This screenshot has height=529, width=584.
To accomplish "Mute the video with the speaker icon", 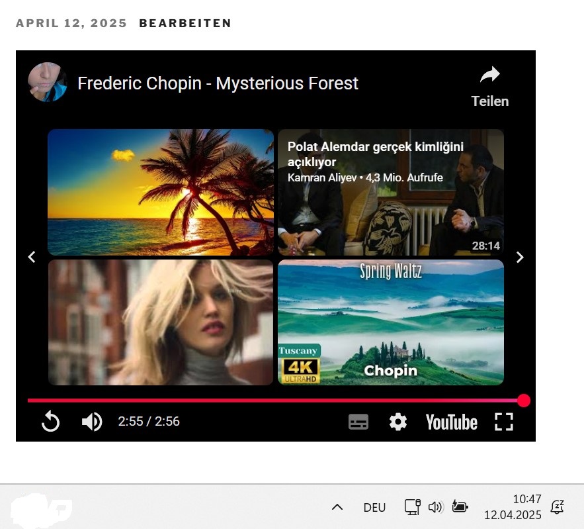I will coord(92,422).
